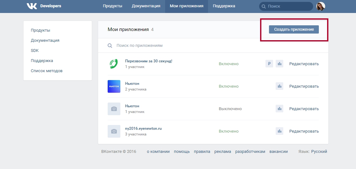
Task: Open the Поддержка top menu
Action: [224, 6]
